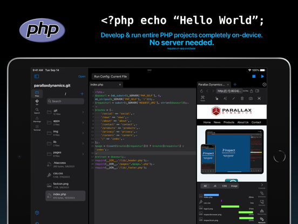This screenshot has width=298, height=224.
Task: Open the Network inspector panel
Action: tap(262, 220)
